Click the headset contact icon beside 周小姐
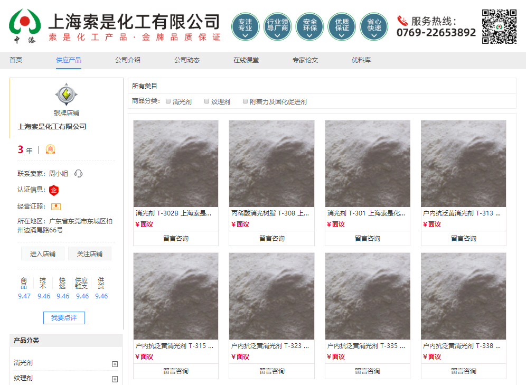The height and width of the screenshot is (385, 526). coord(79,173)
